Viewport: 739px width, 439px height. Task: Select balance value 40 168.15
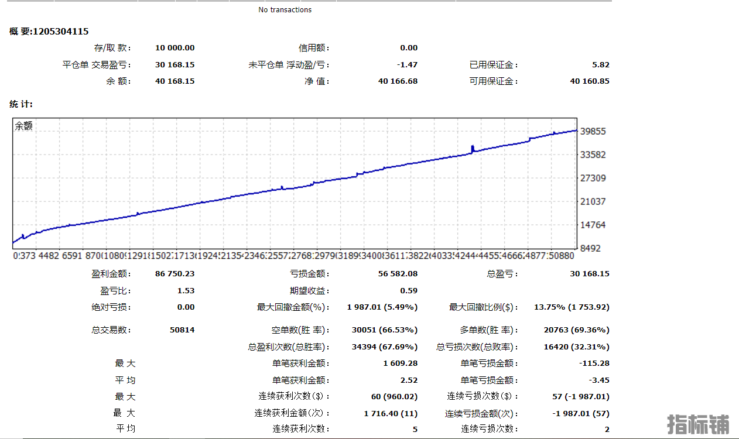click(175, 81)
